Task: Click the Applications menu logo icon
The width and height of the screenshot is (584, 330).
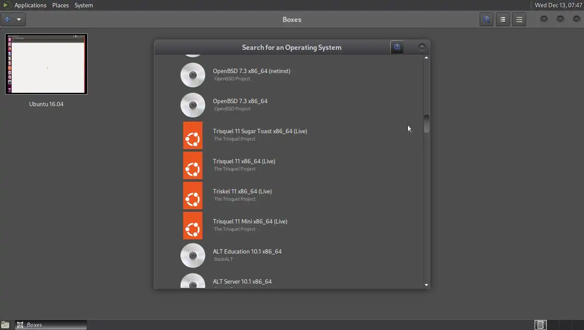Action: 7,5
